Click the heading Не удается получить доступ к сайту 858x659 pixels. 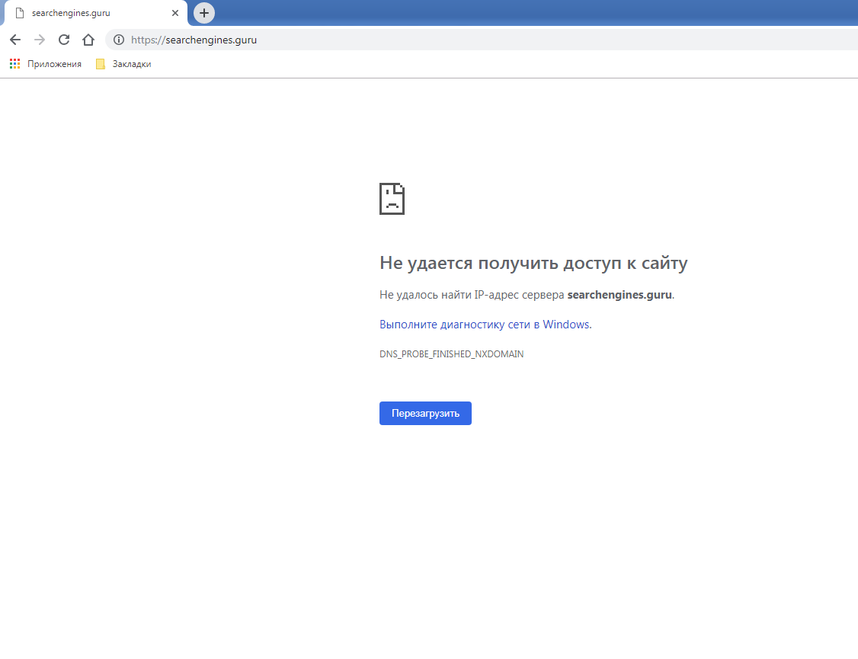pos(533,263)
